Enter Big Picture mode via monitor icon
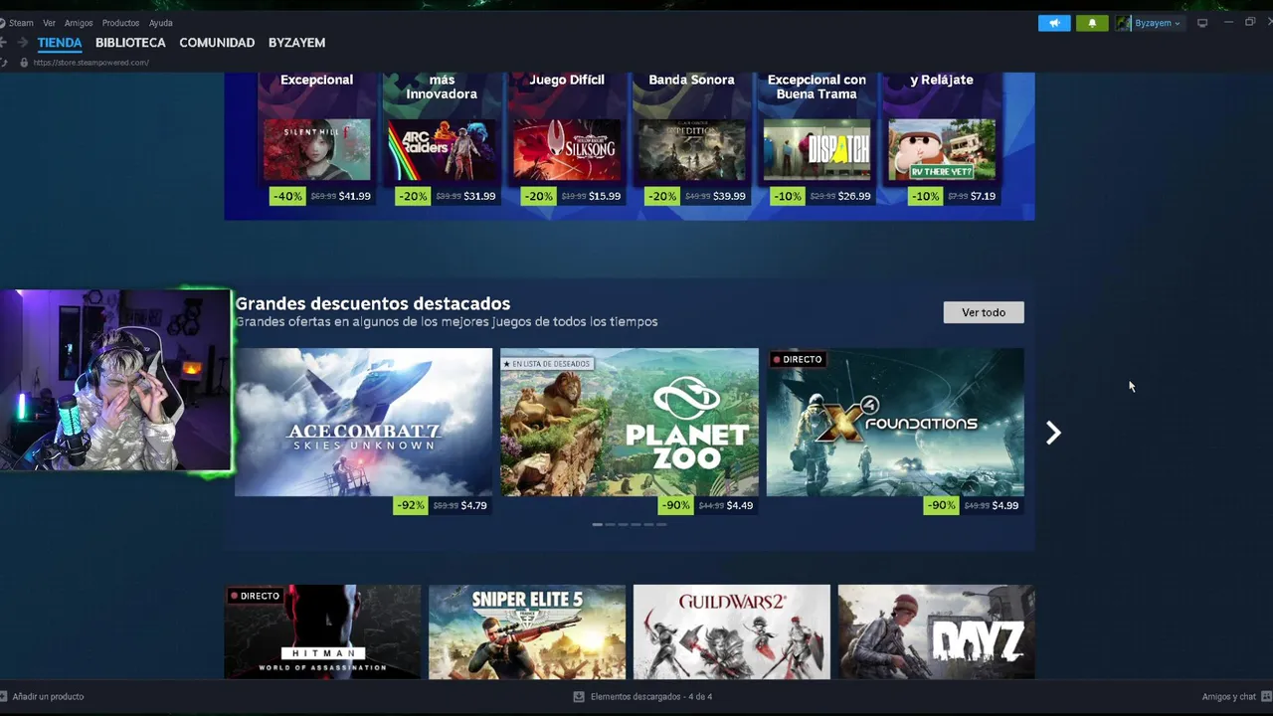This screenshot has height=716, width=1273. coord(1202,23)
